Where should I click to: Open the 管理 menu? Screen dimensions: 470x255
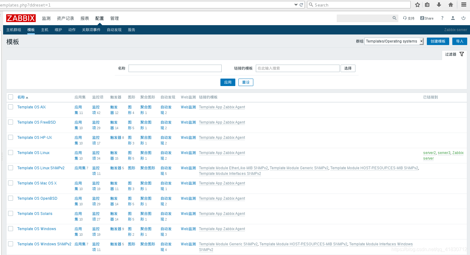[115, 18]
